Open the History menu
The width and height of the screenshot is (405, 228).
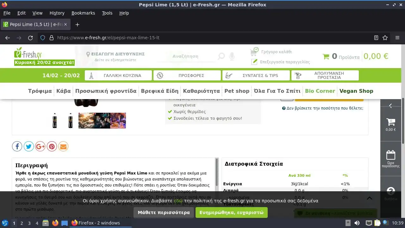[57, 13]
